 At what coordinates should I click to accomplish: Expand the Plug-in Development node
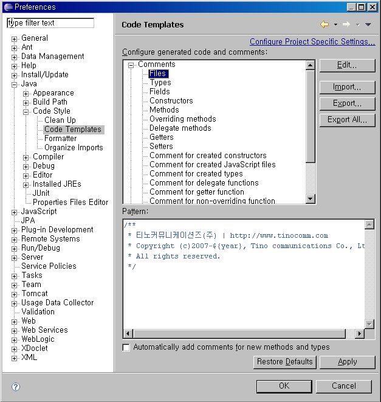pyautogui.click(x=15, y=230)
